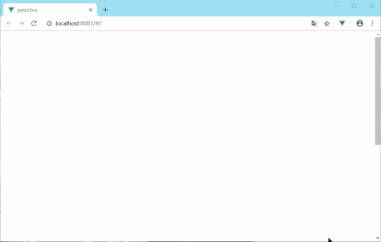Close the petrichor tab
Image resolution: width=381 pixels, height=242 pixels.
91,10
